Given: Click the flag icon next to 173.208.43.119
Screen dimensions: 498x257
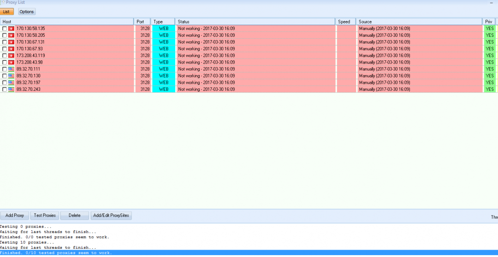Looking at the screenshot, I should pos(11,55).
